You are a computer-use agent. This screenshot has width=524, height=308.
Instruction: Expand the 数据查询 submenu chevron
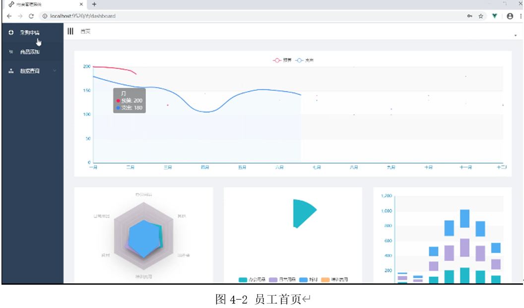tap(55, 70)
